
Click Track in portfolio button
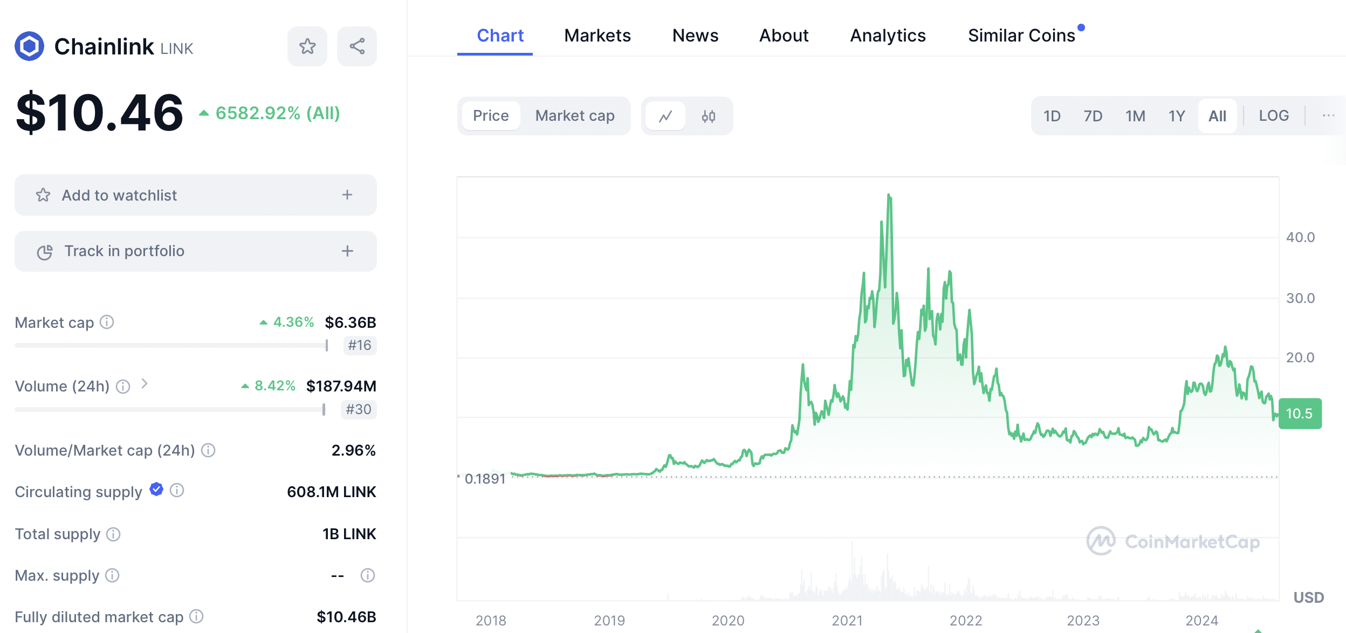[x=196, y=251]
